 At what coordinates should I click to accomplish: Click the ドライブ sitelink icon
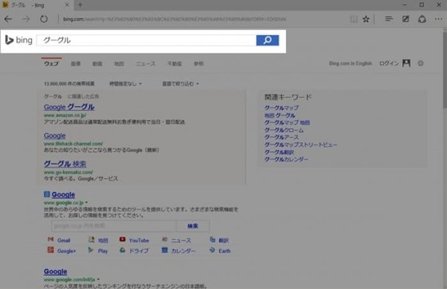pos(123,250)
